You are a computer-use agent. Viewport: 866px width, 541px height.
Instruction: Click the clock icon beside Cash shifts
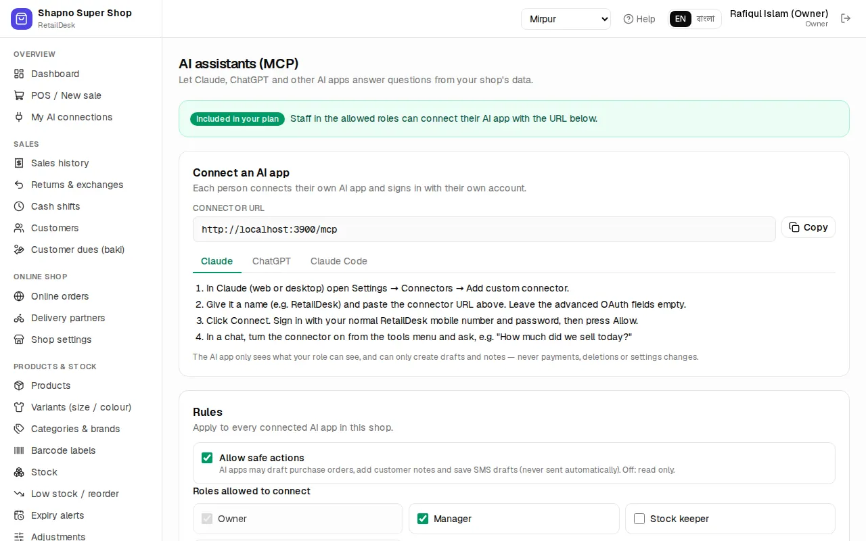point(19,206)
